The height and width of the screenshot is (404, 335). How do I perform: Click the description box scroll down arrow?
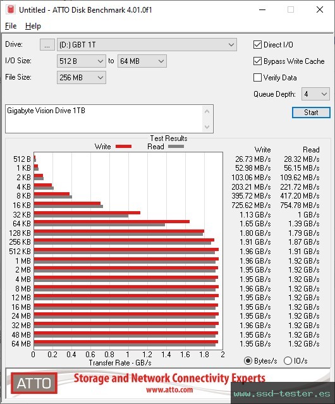tap(207, 126)
